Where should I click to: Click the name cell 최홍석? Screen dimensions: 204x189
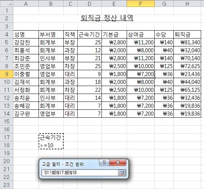(26, 50)
